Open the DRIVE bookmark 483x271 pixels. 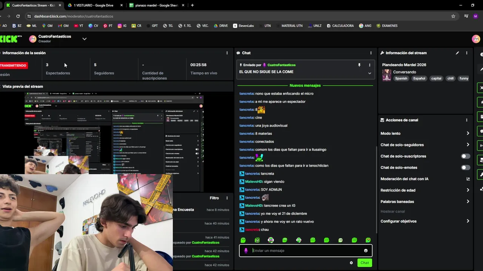pyautogui.click(x=221, y=26)
